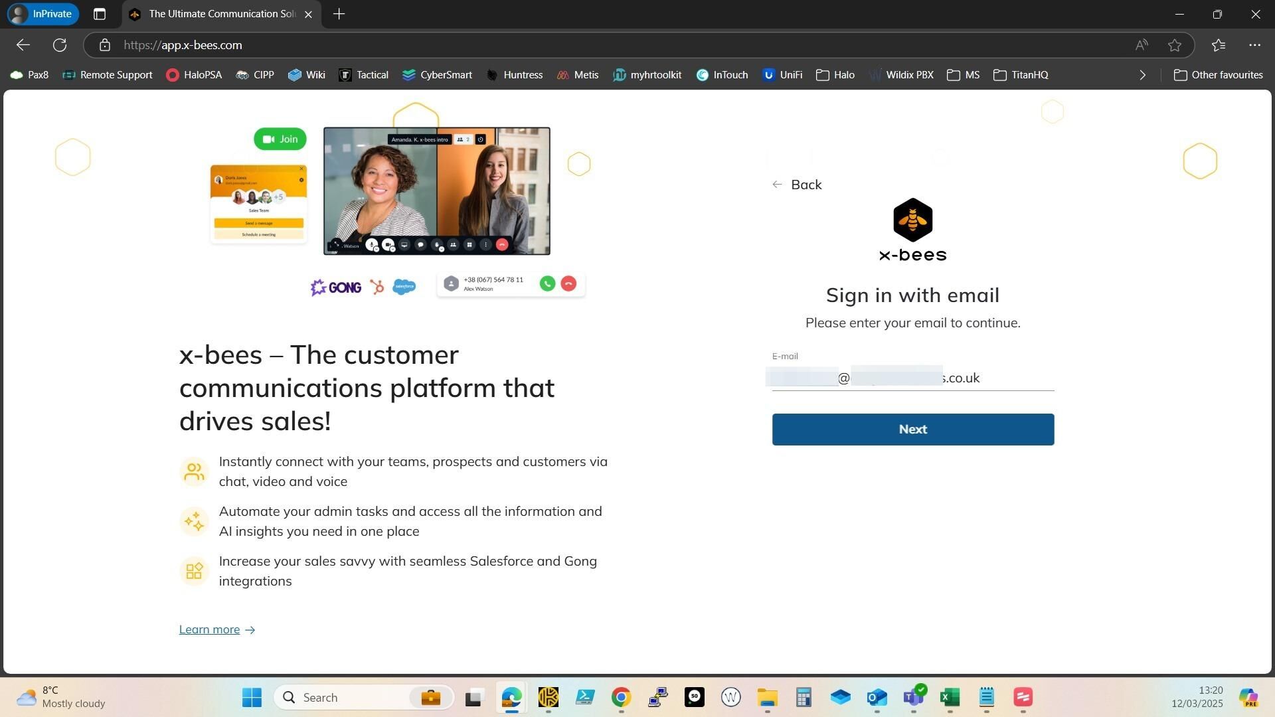
Task: Go Back to previous sign-in step
Action: click(x=796, y=185)
